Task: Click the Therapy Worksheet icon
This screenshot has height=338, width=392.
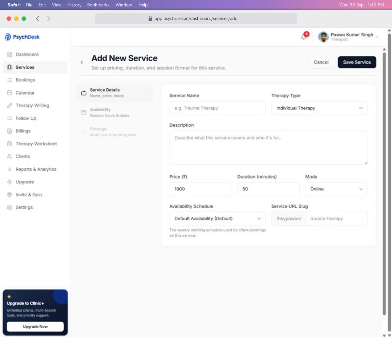Action: [x=9, y=144]
